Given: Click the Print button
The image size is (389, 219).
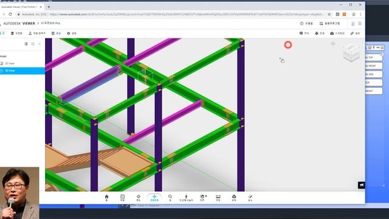Looking at the screenshot, I should click(320, 33).
